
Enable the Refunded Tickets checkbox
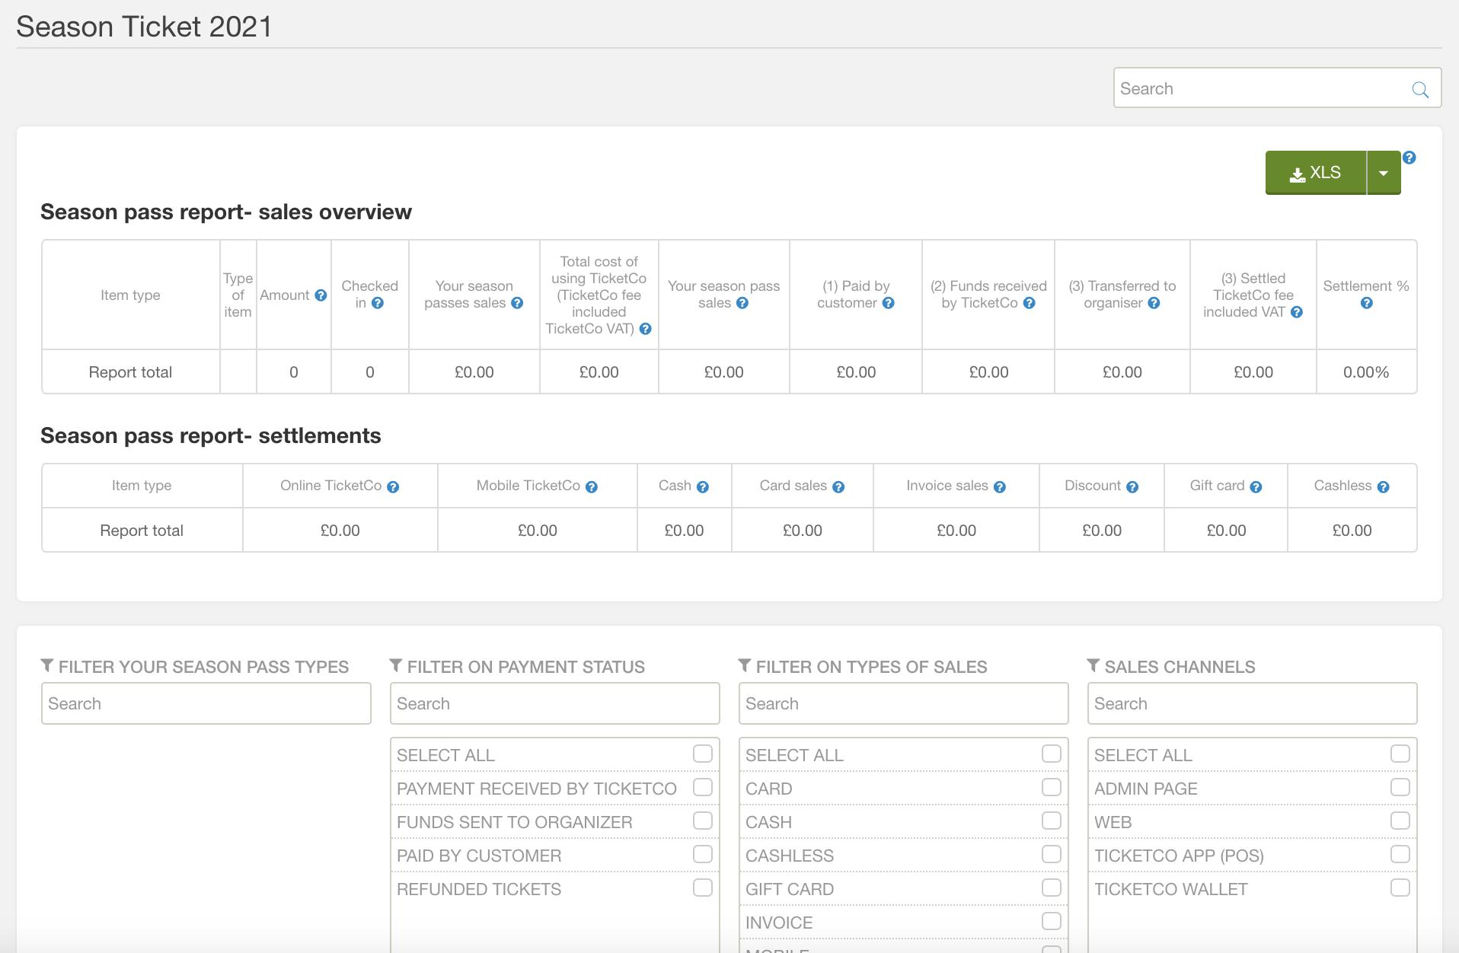(x=702, y=888)
